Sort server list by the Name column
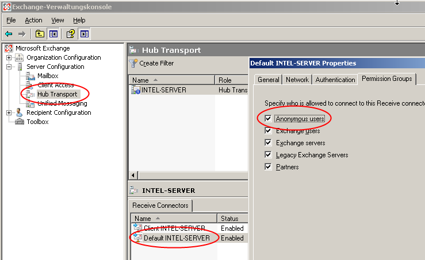 [x=171, y=80]
